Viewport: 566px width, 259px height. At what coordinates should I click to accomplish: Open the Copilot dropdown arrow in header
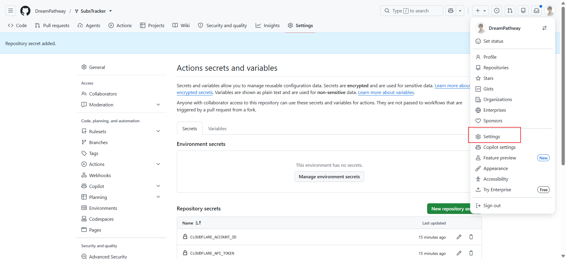(460, 11)
